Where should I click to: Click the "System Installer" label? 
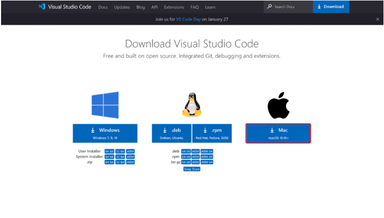tap(89, 157)
